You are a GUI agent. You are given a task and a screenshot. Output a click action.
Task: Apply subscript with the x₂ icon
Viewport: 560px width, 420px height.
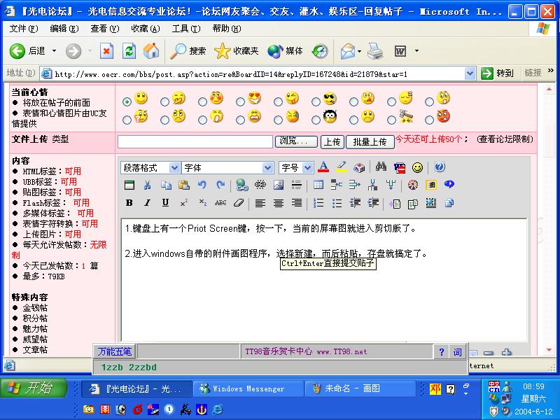202,203
